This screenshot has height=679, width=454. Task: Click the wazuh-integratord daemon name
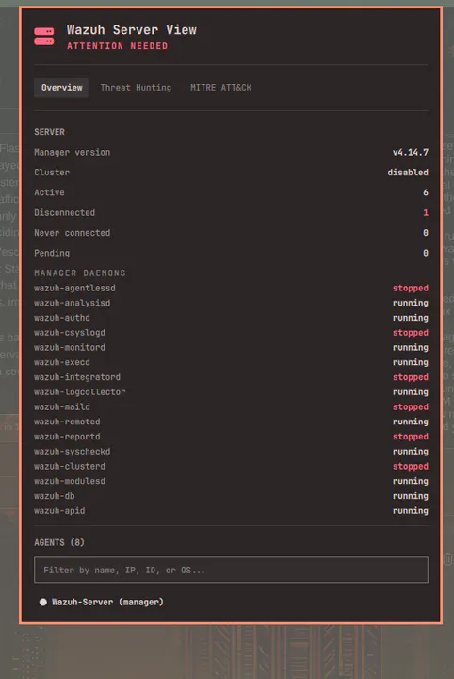coord(77,377)
